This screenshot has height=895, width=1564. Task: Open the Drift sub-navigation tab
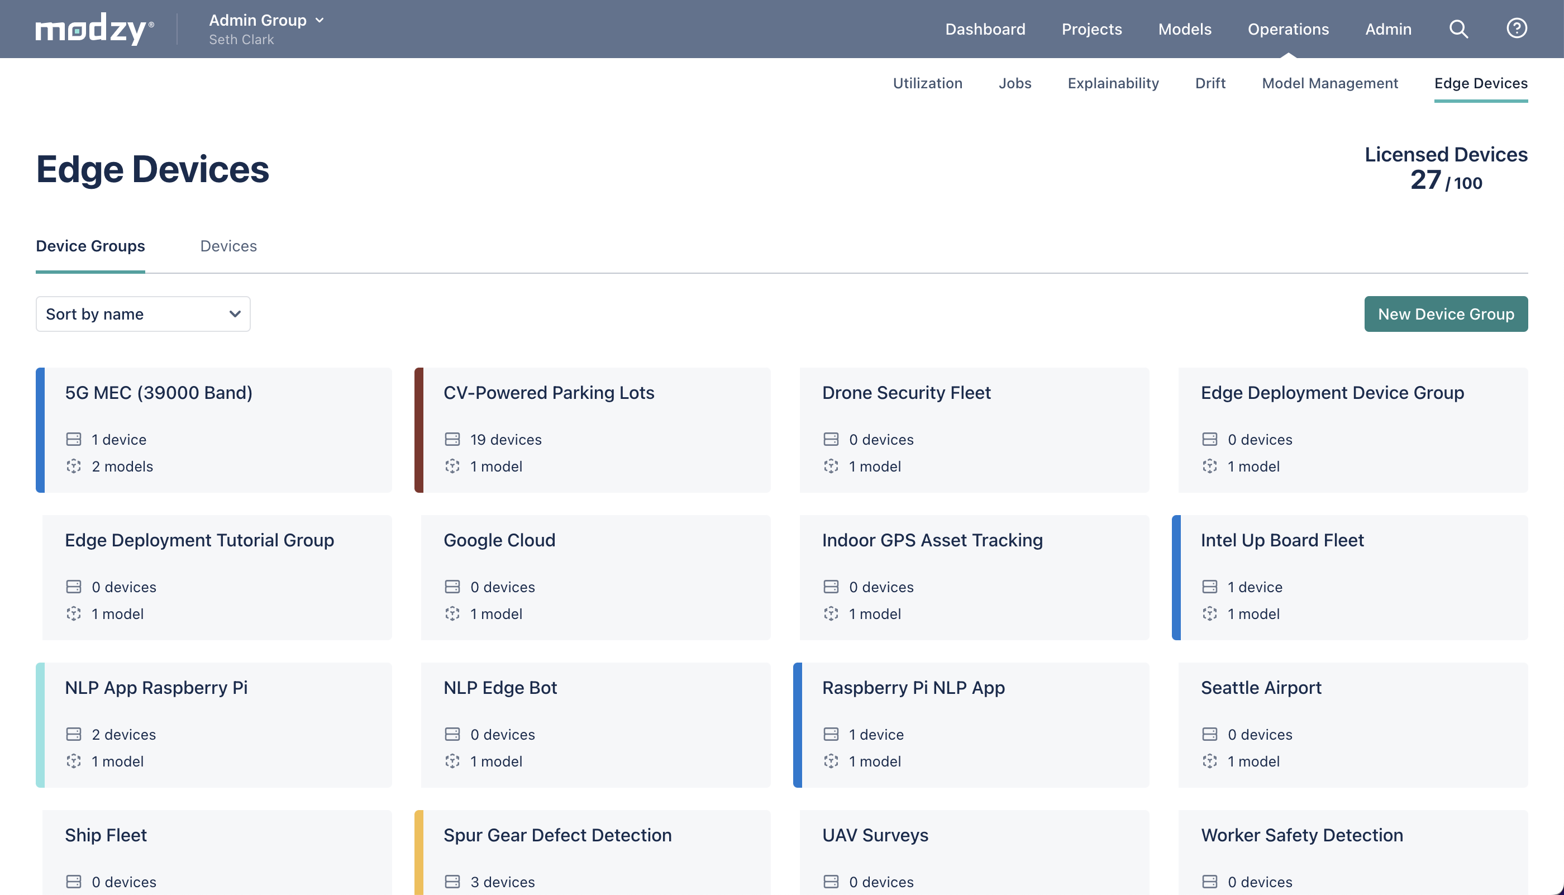point(1209,83)
